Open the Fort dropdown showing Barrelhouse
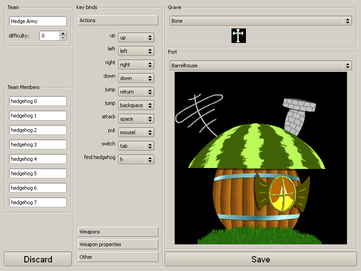Image resolution: width=361 pixels, height=271 pixels. click(x=260, y=65)
